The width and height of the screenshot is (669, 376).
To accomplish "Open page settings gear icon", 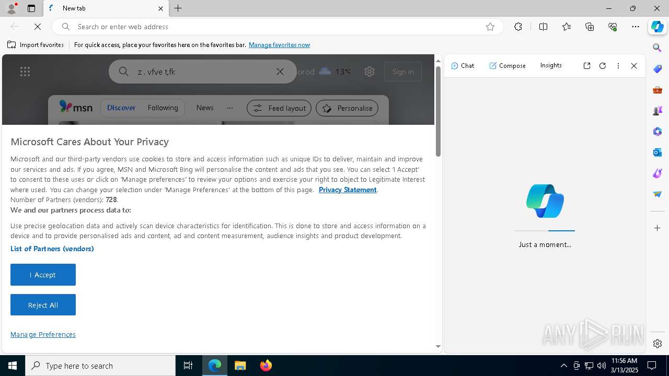I will 370,72.
